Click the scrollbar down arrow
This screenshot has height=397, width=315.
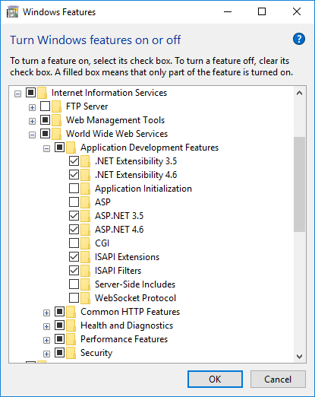click(300, 357)
